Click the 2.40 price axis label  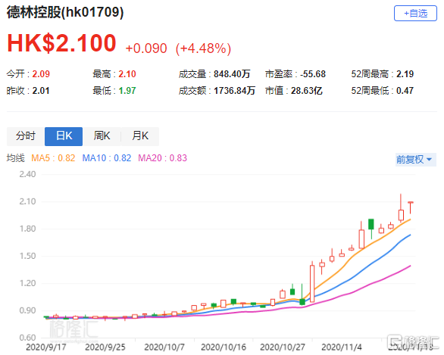tap(27, 174)
